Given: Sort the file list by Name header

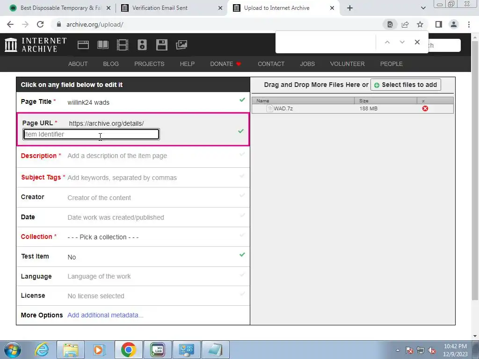Looking at the screenshot, I should coord(303,101).
